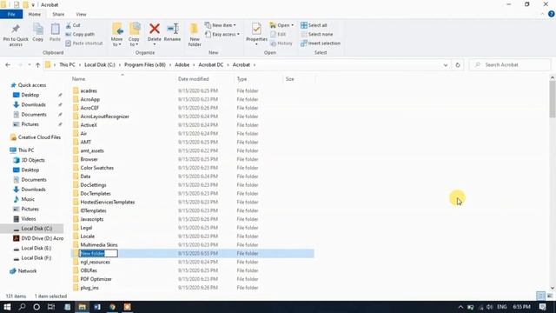
Task: Expand the Open dropdown arrow
Action: coord(292,25)
